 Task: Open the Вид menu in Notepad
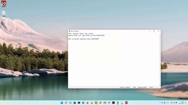86,34
